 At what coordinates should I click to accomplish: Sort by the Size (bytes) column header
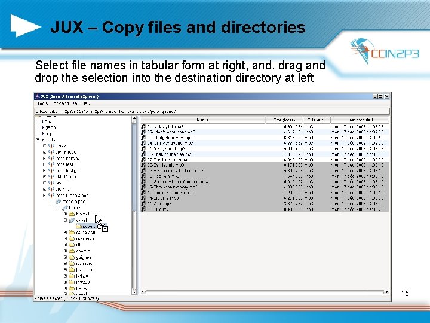[x=284, y=120]
